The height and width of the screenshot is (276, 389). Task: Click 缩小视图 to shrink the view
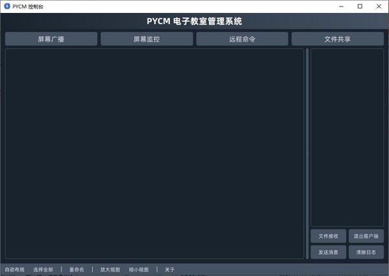tap(139, 270)
